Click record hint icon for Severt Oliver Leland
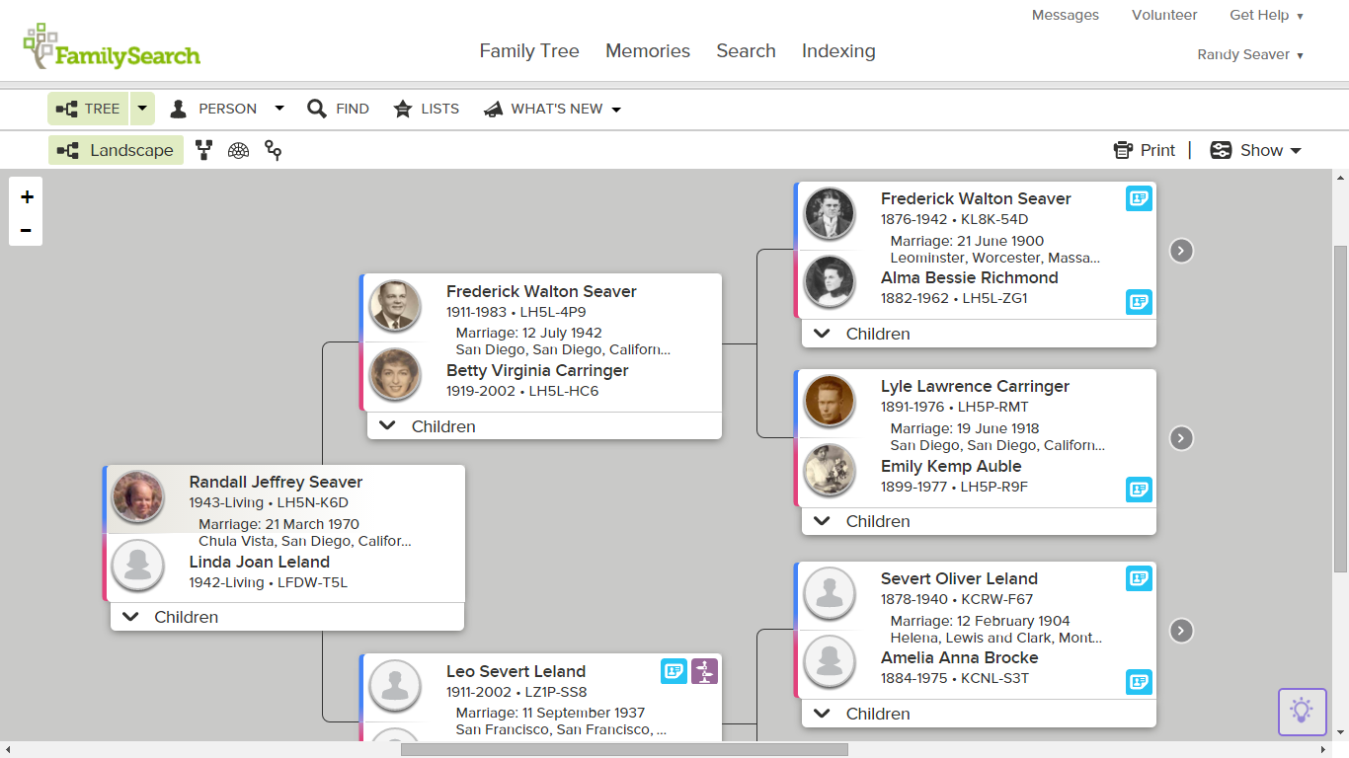The width and height of the screenshot is (1349, 758). click(x=1139, y=578)
